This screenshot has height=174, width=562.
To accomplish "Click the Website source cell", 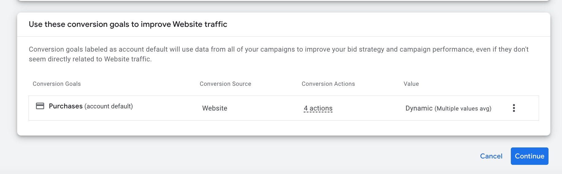I will [x=215, y=108].
